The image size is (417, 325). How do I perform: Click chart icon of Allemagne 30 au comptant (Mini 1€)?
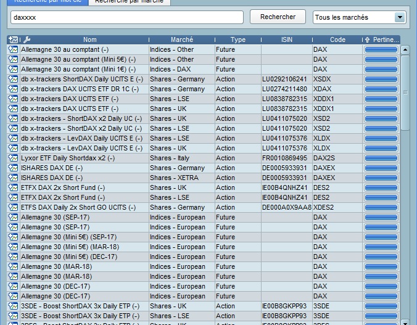tap(13, 69)
